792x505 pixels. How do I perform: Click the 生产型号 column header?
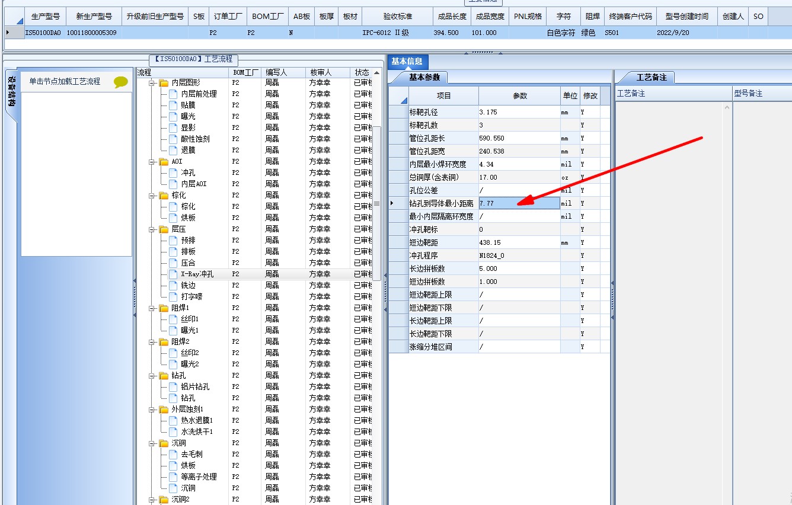(46, 17)
